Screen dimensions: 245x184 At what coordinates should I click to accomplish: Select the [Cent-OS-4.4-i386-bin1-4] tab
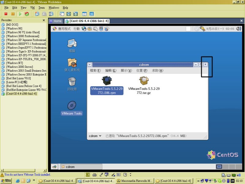click(87, 21)
